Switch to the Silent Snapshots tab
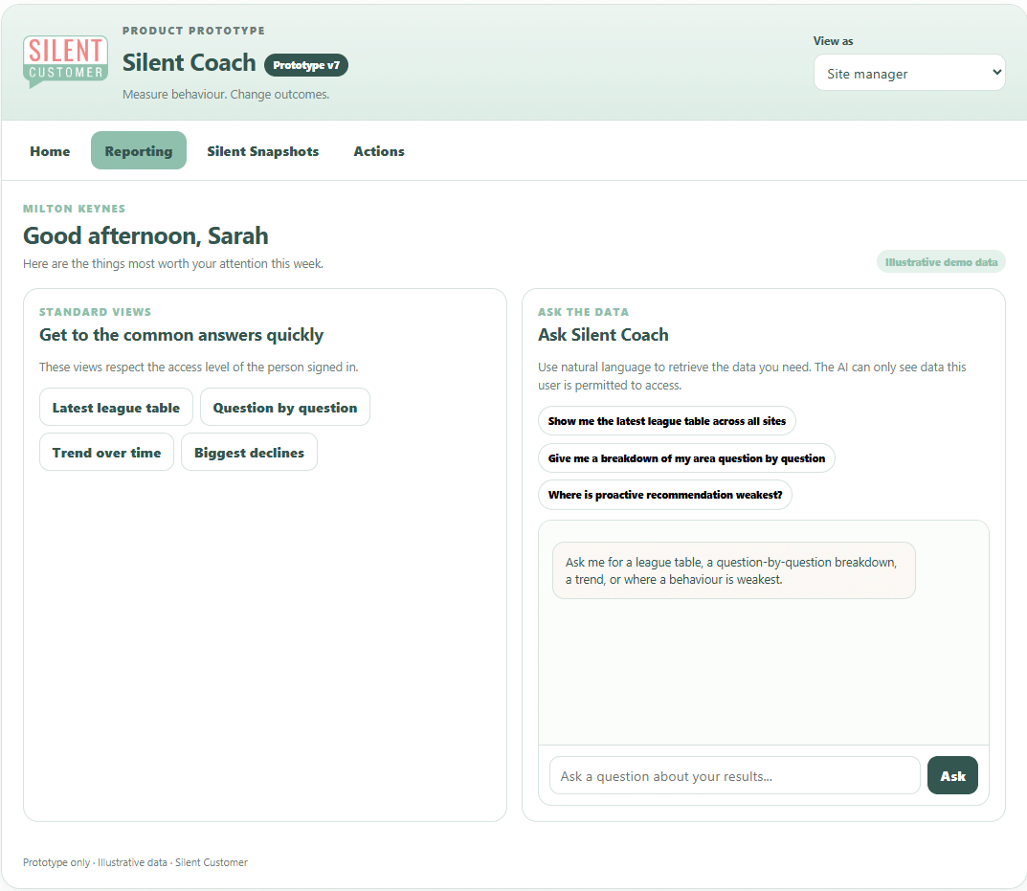 tap(262, 150)
